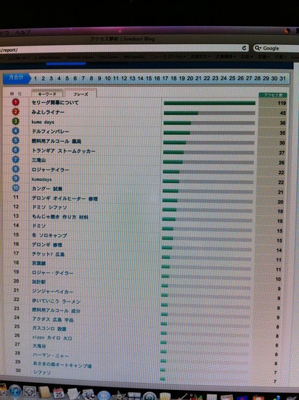
Task: Select day 28 in the date bar
Action: tap(258, 78)
